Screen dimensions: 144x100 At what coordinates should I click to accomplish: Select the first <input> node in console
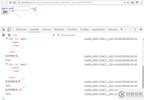click(x=15, y=42)
